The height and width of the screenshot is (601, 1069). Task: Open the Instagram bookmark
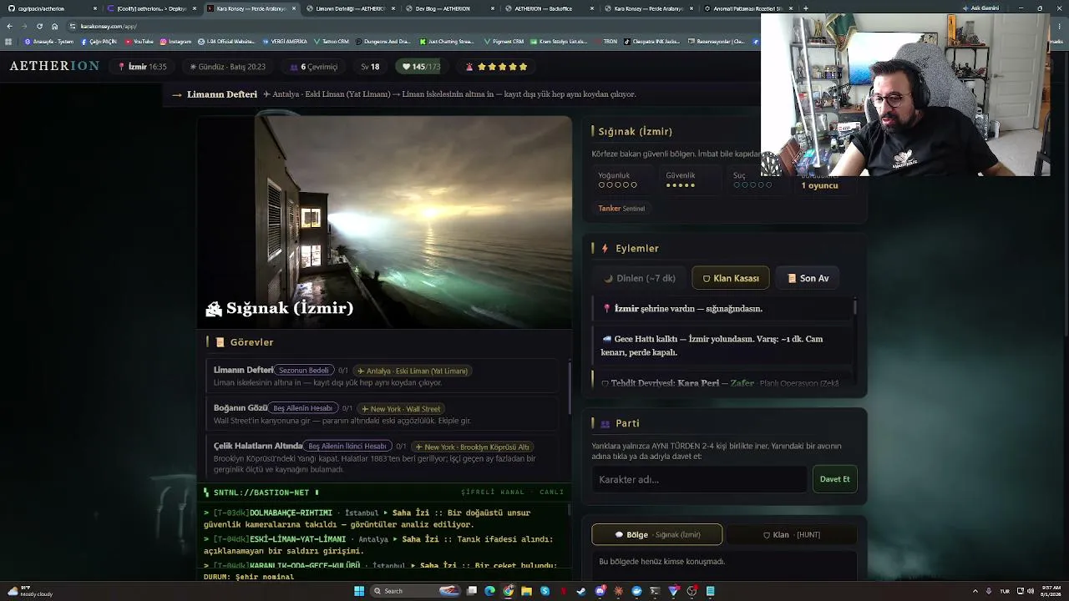pos(176,41)
